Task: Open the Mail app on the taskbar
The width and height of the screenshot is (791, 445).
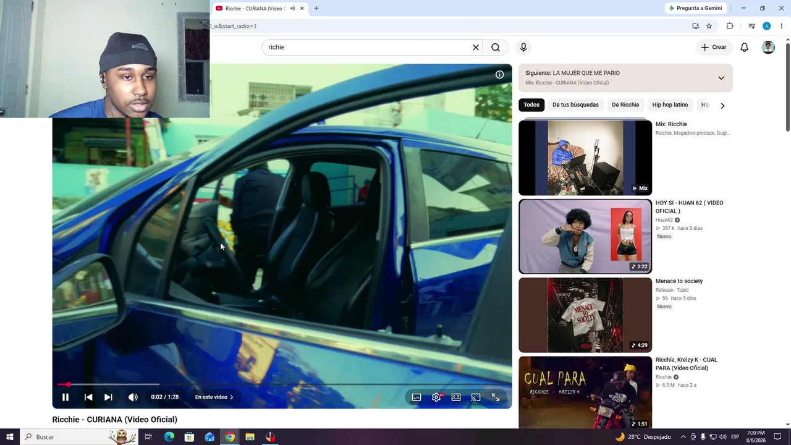Action: pos(209,437)
